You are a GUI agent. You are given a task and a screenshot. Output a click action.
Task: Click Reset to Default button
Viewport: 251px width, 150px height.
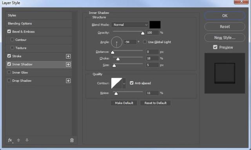coord(155,103)
